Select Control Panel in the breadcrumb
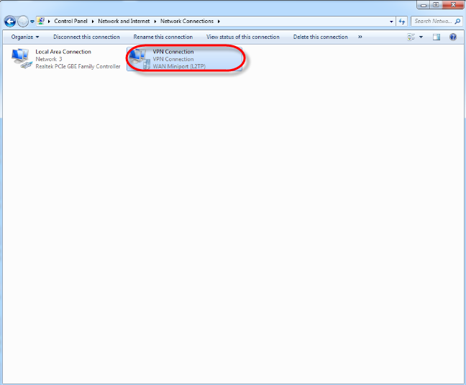 pyautogui.click(x=70, y=21)
